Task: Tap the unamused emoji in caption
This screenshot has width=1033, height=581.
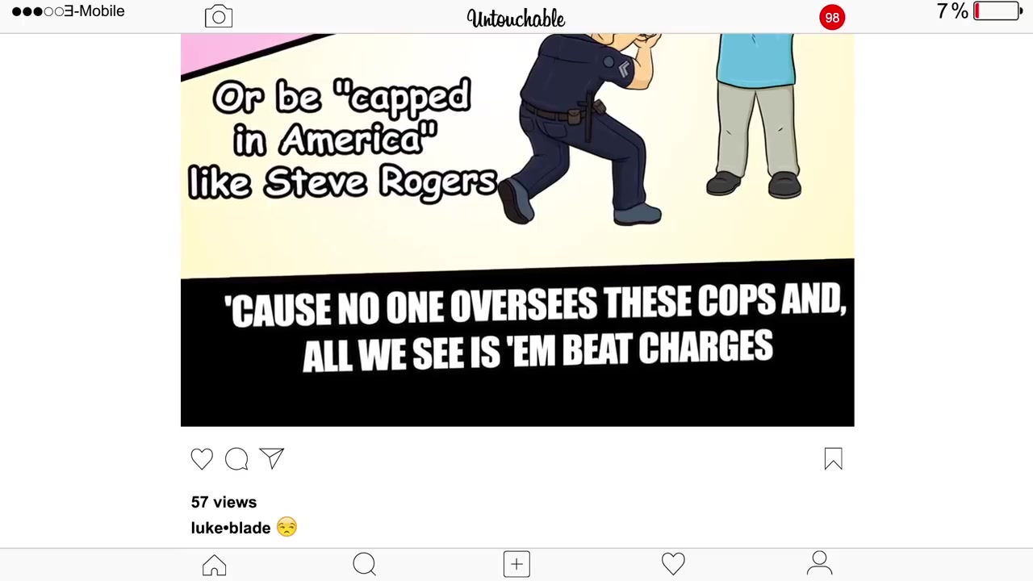Action: [x=286, y=527]
